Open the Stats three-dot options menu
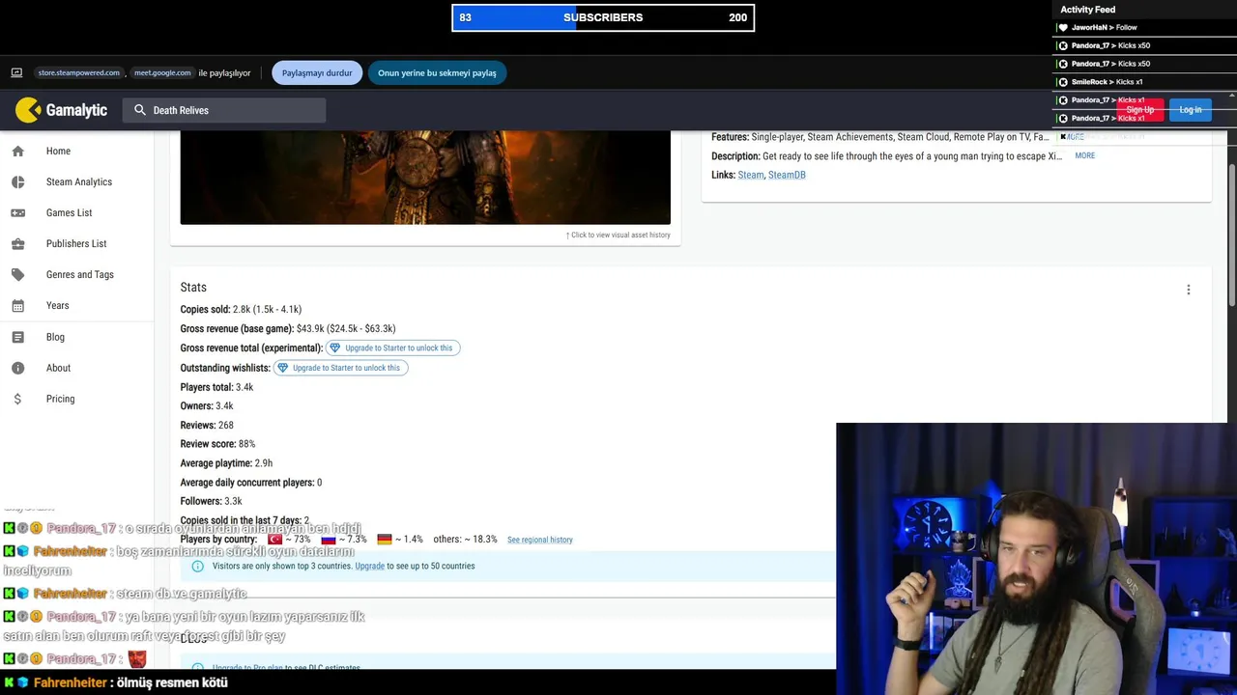This screenshot has height=695, width=1237. [1189, 290]
